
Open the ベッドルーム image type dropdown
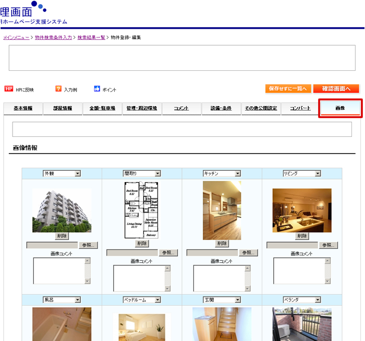click(142, 300)
